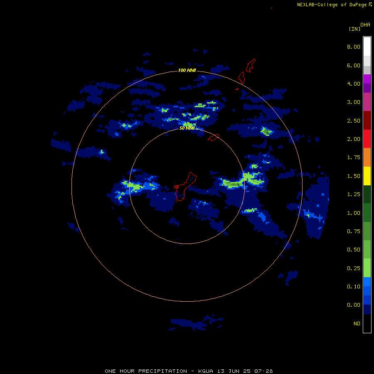Select the light blue swatch above 0.10
This screenshot has height=374, width=374.
(x=367, y=282)
